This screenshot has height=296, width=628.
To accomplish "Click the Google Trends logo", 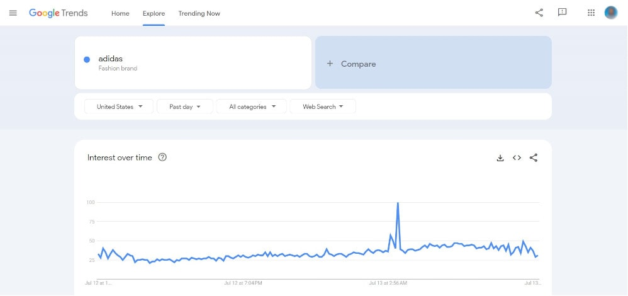I will [59, 13].
